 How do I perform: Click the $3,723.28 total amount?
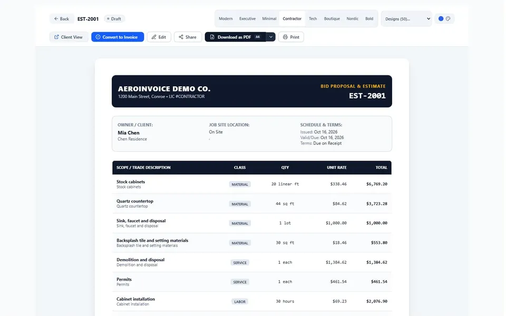pos(376,204)
